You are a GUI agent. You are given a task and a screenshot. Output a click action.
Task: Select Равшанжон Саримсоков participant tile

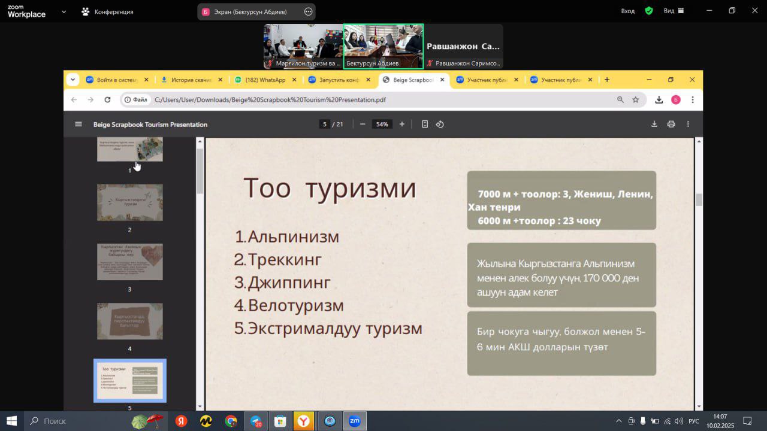tap(464, 46)
